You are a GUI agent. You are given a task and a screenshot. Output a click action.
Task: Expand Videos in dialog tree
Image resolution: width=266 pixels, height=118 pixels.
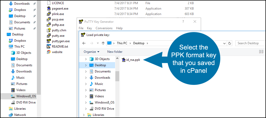pyautogui.click(x=86, y=96)
